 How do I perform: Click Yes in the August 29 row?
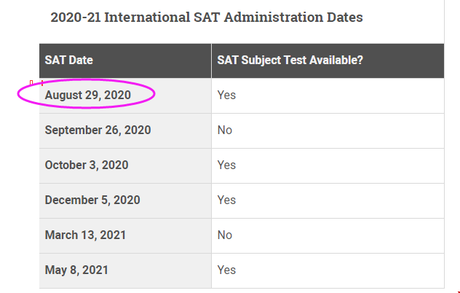[226, 95]
